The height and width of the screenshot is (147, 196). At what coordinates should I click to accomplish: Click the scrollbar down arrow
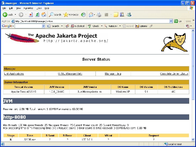pos(193,139)
